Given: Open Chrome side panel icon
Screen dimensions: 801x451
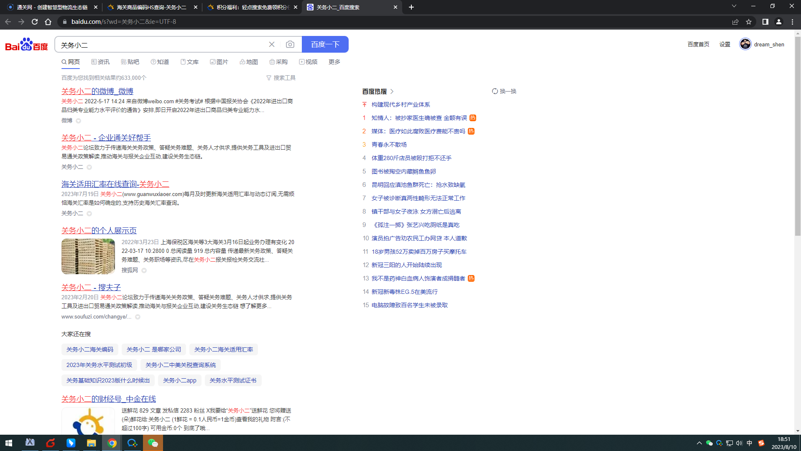Looking at the screenshot, I should tap(765, 22).
